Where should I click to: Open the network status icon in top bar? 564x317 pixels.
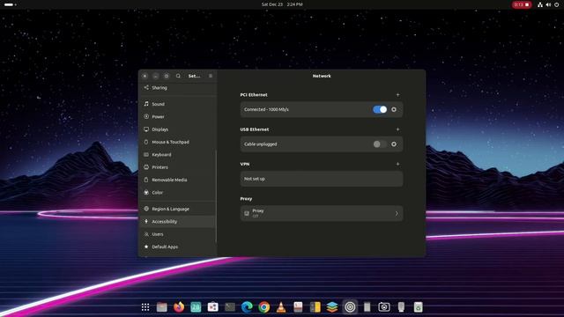click(540, 4)
